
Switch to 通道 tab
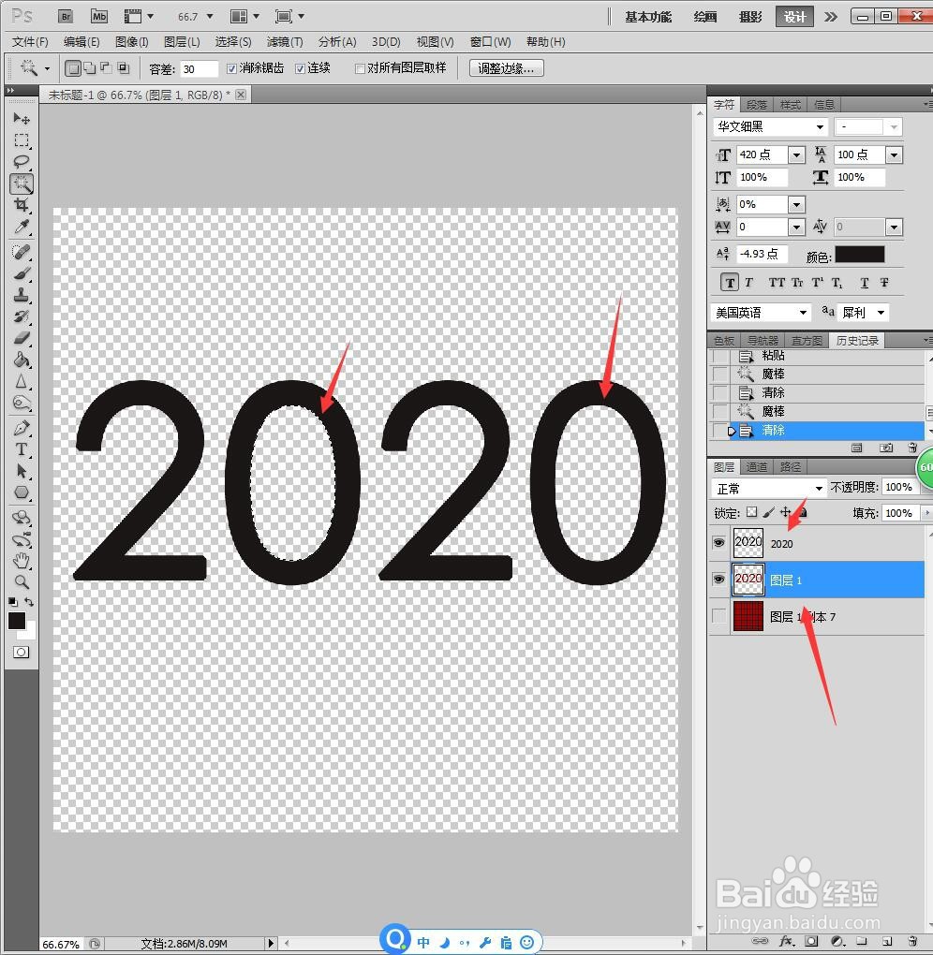757,467
